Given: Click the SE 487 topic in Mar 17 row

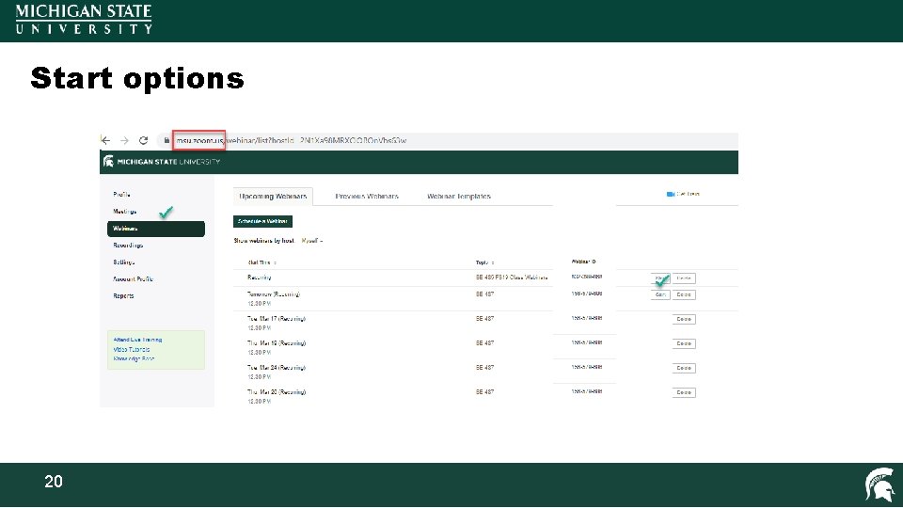Looking at the screenshot, I should pyautogui.click(x=484, y=319).
